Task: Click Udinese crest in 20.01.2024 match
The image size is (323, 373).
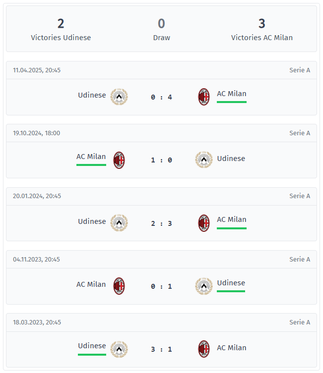Action: click(x=119, y=223)
